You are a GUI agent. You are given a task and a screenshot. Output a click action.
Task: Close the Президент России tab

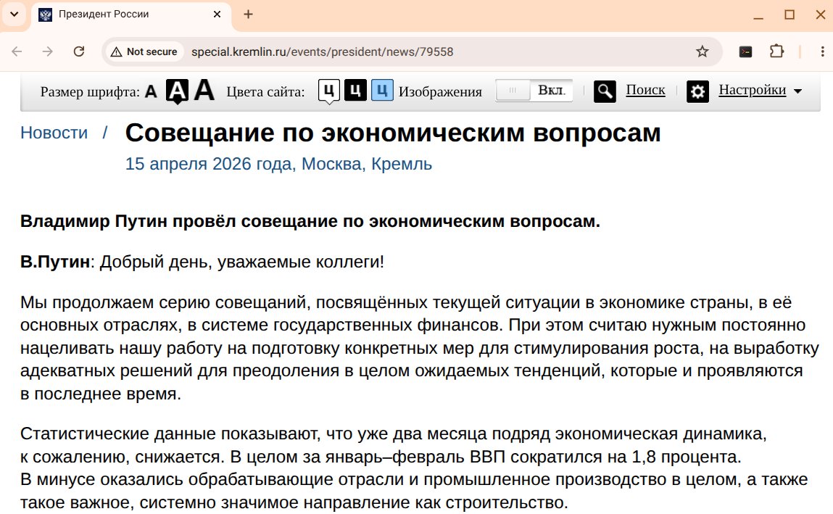(x=217, y=14)
